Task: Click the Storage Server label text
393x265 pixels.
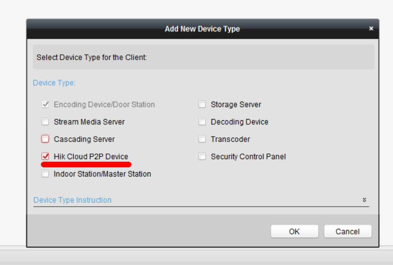Action: point(236,104)
